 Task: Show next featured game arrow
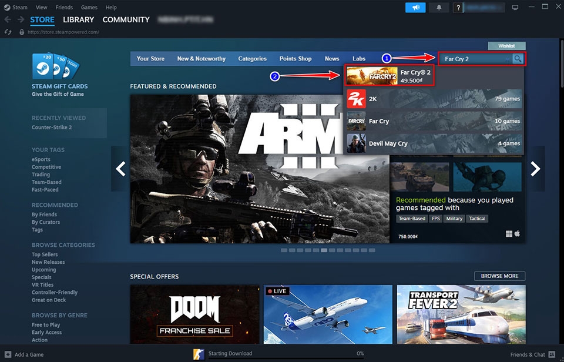[535, 169]
